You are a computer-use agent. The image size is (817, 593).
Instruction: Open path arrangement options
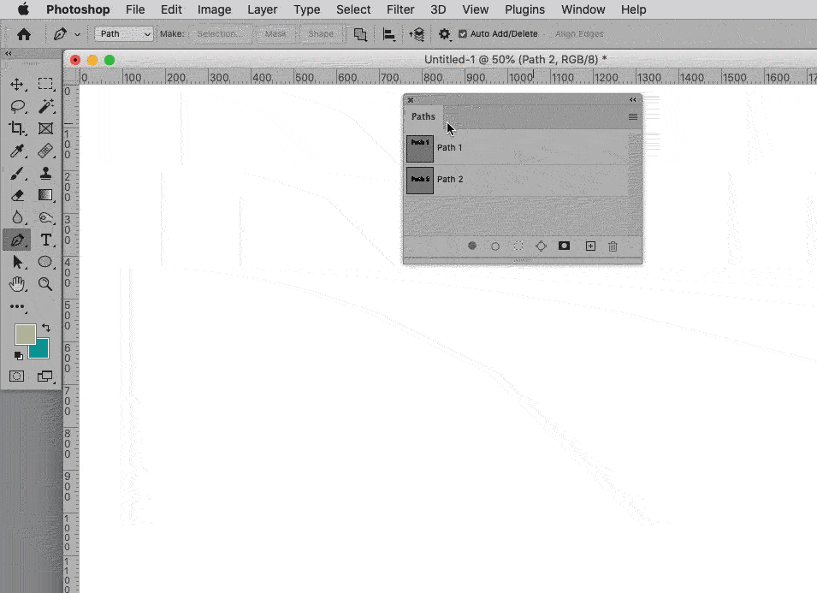point(417,34)
